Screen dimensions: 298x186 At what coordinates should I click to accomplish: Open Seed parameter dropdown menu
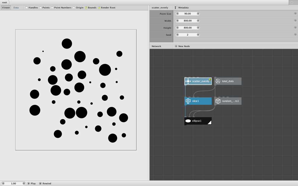point(295,35)
